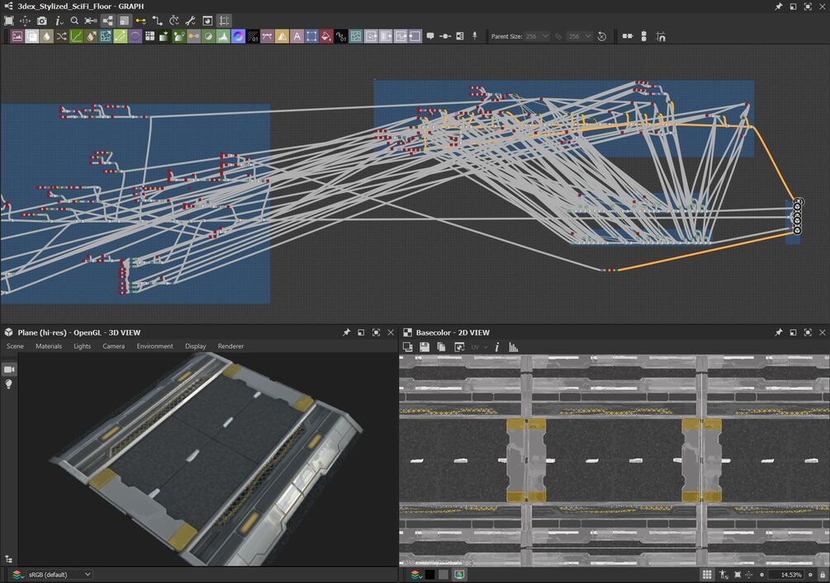Open the Materials menu in 3D view

point(49,346)
